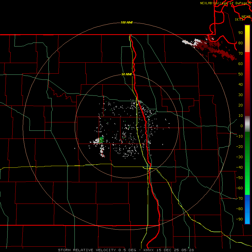Click the "[KT]" units label
Screen dimensions: 252x252
click(x=239, y=19)
